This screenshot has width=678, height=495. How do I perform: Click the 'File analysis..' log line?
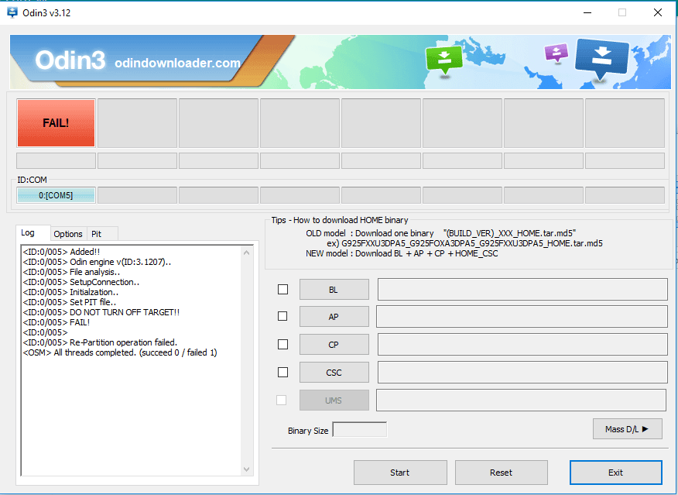tap(71, 272)
